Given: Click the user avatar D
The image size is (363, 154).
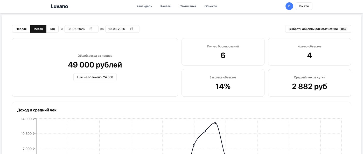Looking at the screenshot, I should [289, 6].
